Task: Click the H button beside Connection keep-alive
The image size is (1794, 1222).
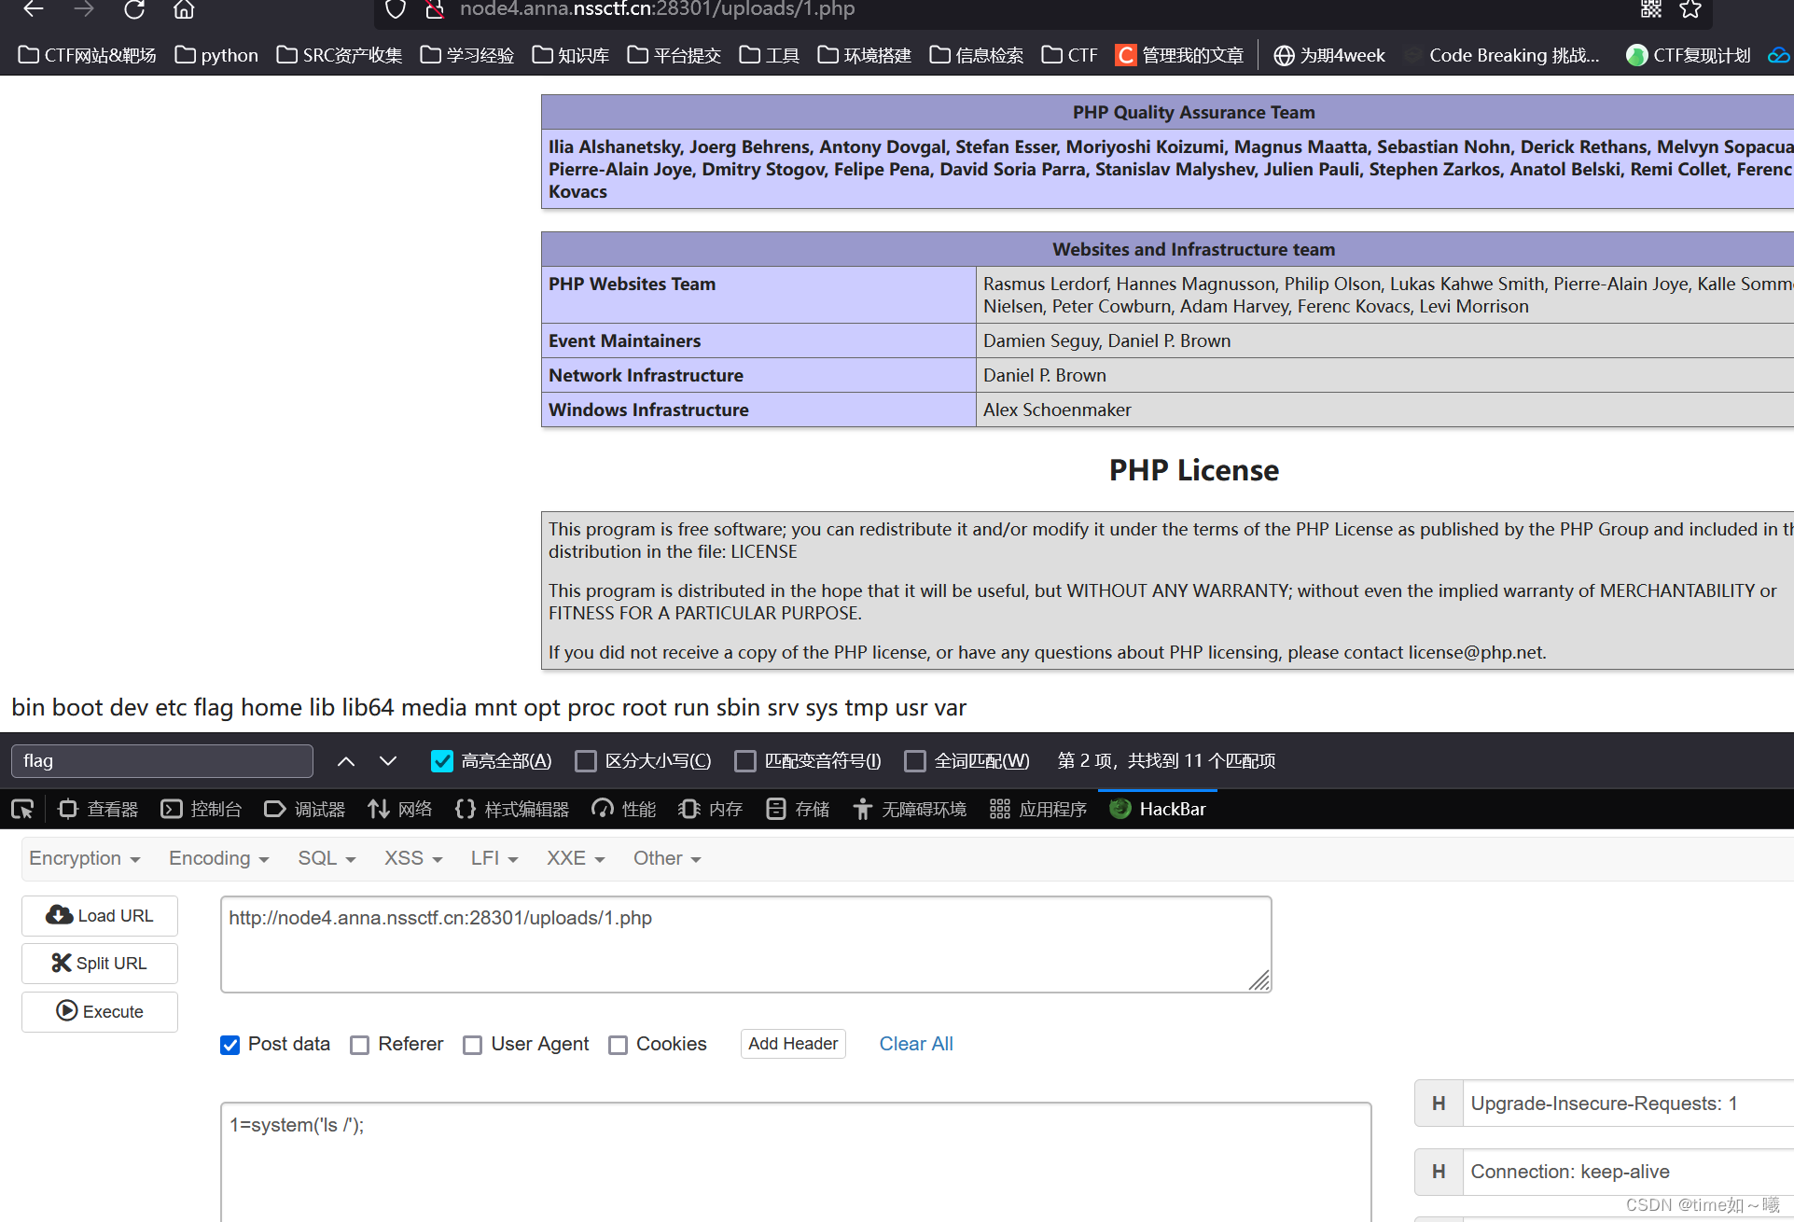Action: pyautogui.click(x=1439, y=1172)
